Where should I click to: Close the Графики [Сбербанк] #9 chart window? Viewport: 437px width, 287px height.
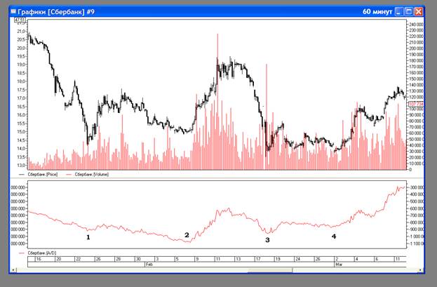tap(418, 12)
